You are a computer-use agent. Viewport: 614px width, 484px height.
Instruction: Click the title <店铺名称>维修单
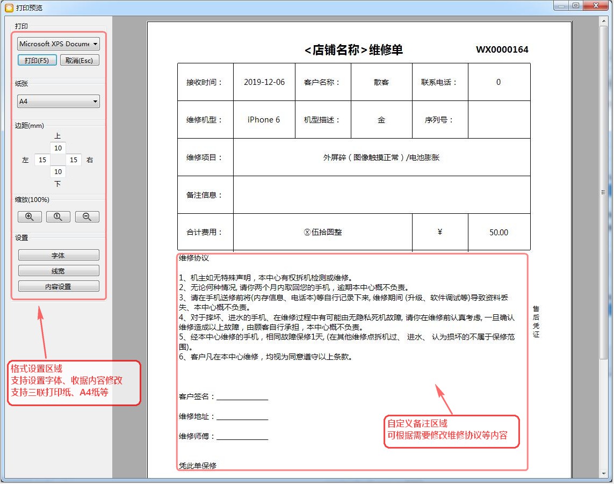coord(353,50)
